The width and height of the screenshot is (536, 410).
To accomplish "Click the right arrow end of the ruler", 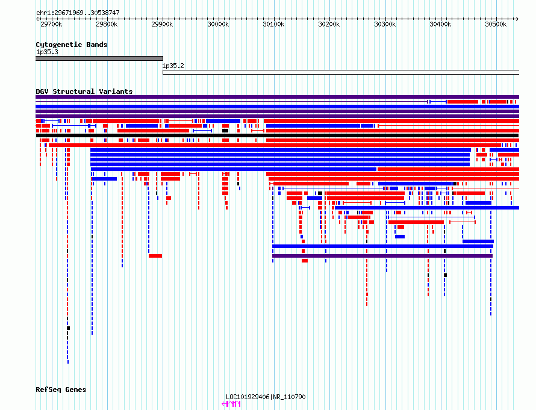I will 517,19.
